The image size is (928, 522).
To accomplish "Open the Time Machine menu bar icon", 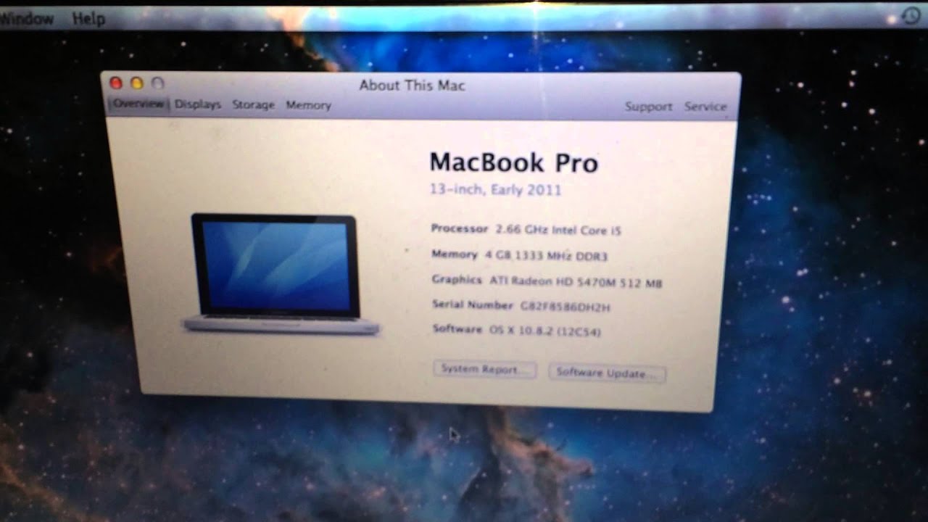I will tap(912, 16).
